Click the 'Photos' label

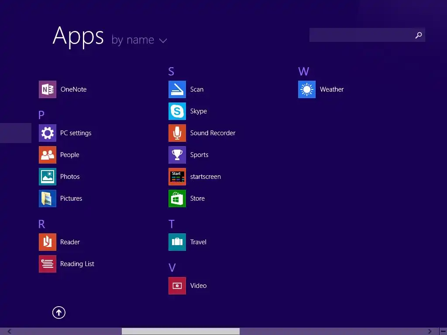point(70,177)
